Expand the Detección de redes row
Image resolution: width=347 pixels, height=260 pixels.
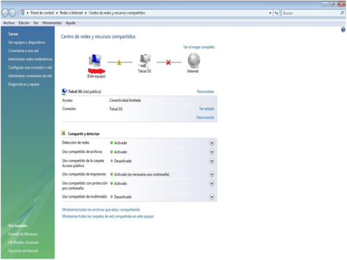pos(212,143)
